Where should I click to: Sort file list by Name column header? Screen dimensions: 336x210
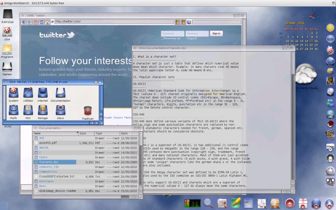[x=55, y=133]
